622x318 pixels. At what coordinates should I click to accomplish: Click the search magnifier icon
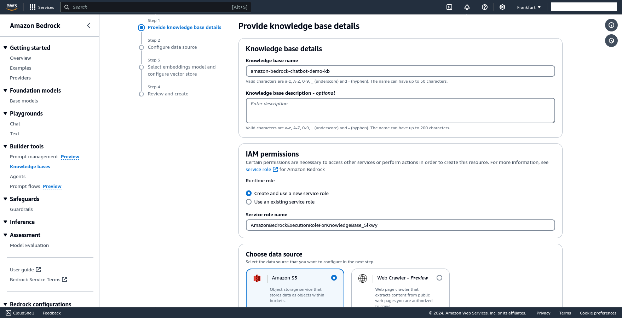[67, 7]
